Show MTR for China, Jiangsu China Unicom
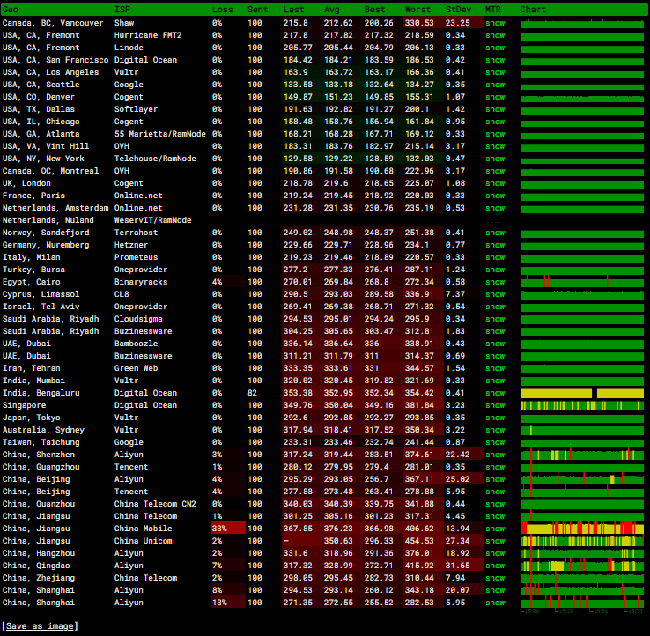This screenshot has height=636, width=650. [x=495, y=541]
